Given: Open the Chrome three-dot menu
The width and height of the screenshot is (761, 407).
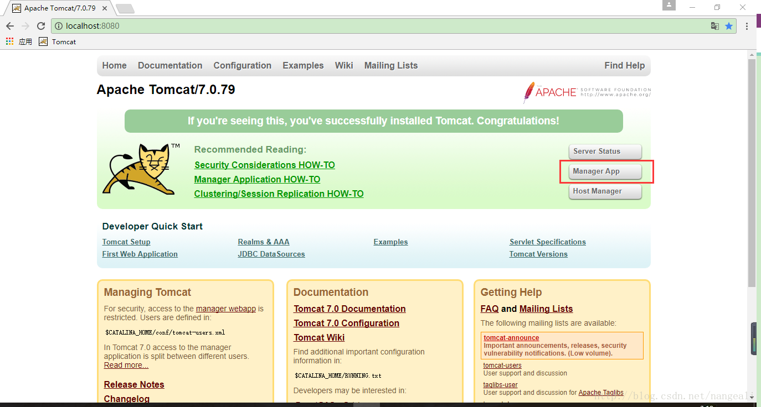Looking at the screenshot, I should pyautogui.click(x=747, y=26).
